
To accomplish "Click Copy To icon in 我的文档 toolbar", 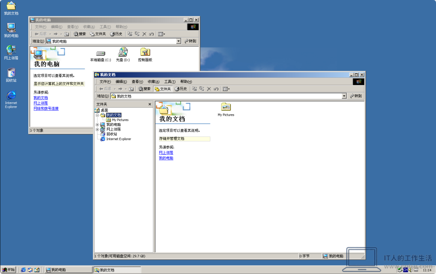I will click(202, 89).
